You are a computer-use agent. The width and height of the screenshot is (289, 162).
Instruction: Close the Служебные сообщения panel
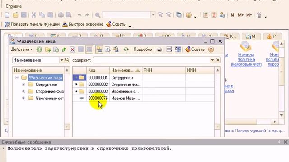[285, 142]
